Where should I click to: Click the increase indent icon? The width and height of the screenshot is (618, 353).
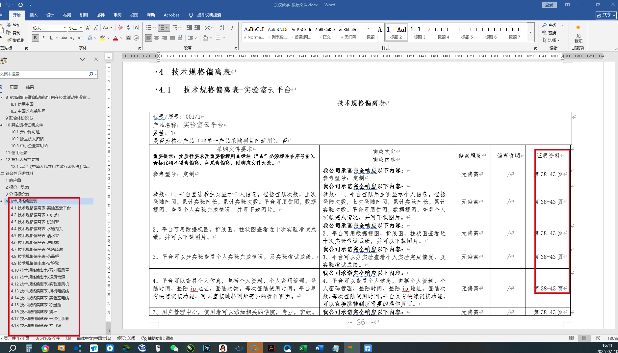[x=197, y=28]
